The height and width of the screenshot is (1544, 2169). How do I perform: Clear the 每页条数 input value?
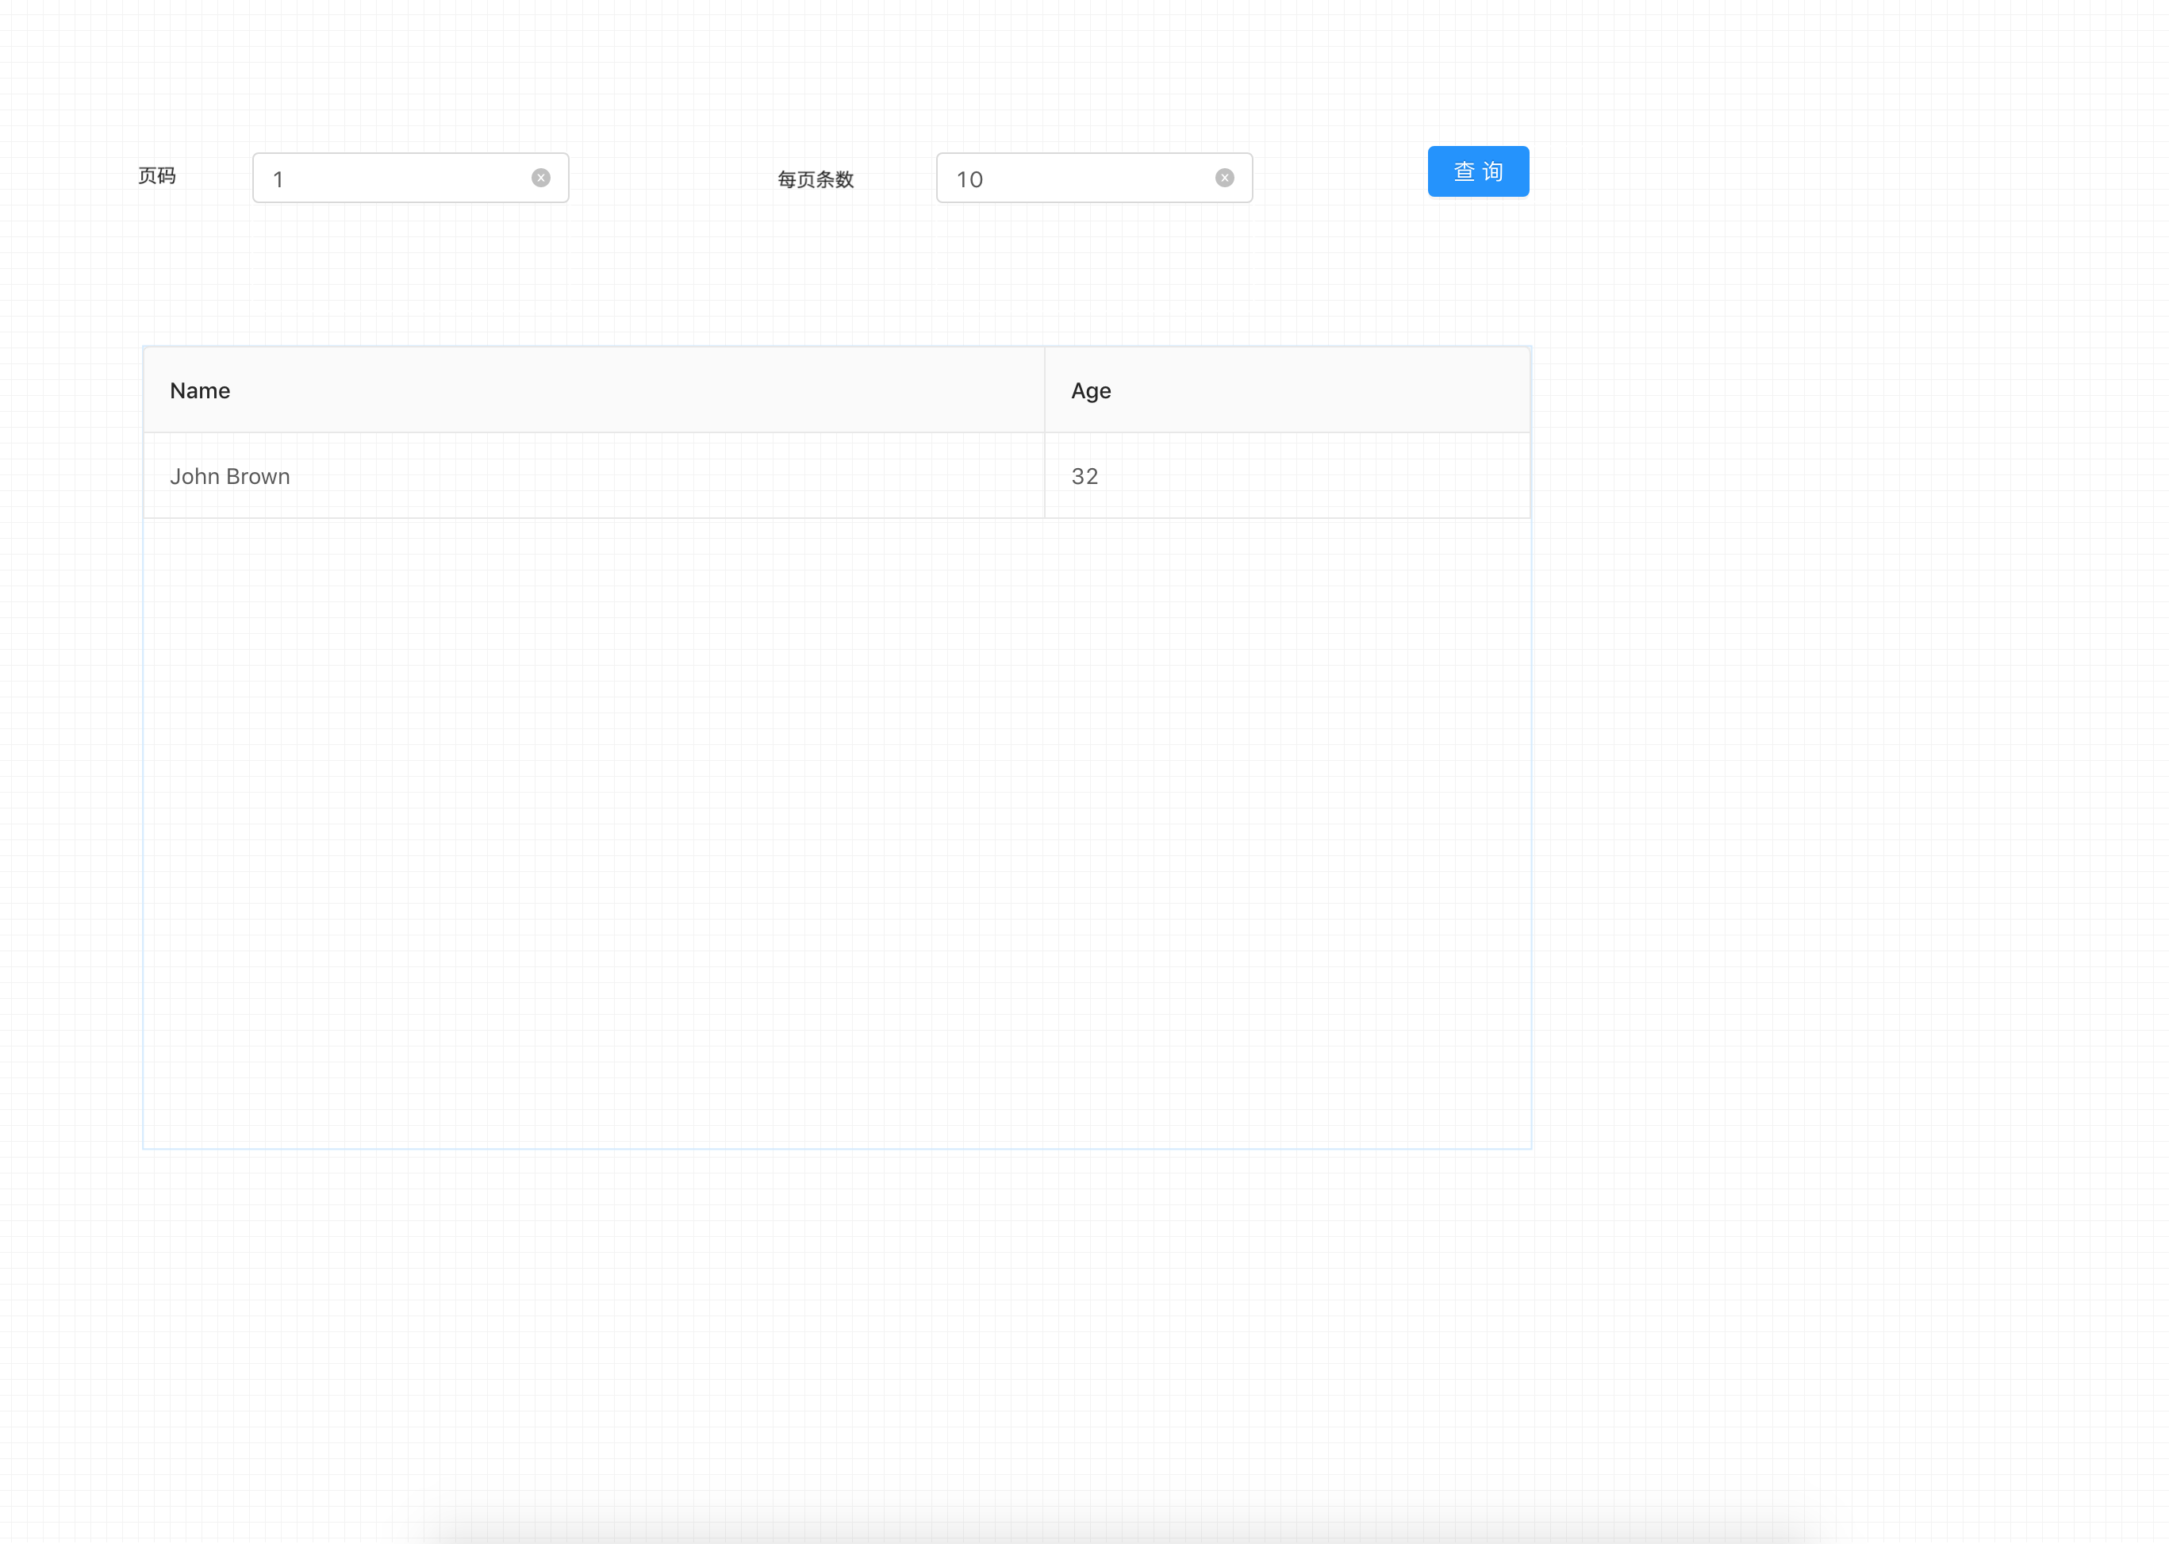point(1225,178)
